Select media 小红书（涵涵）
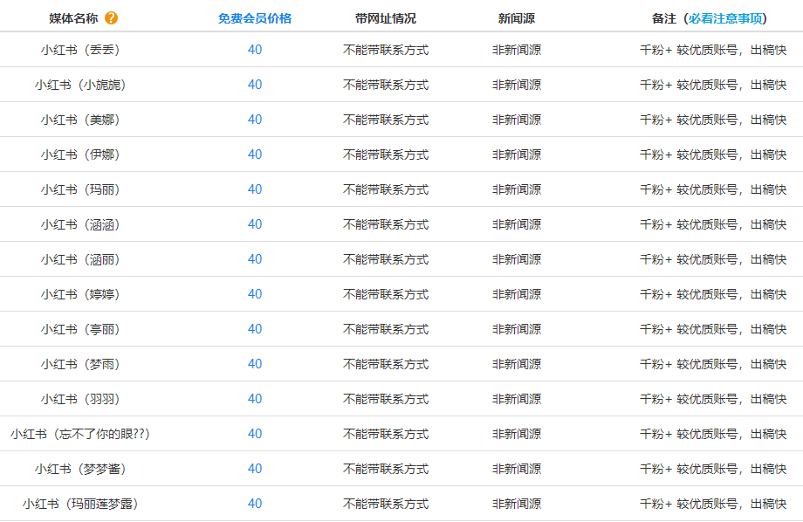803x522 pixels. [x=80, y=224]
